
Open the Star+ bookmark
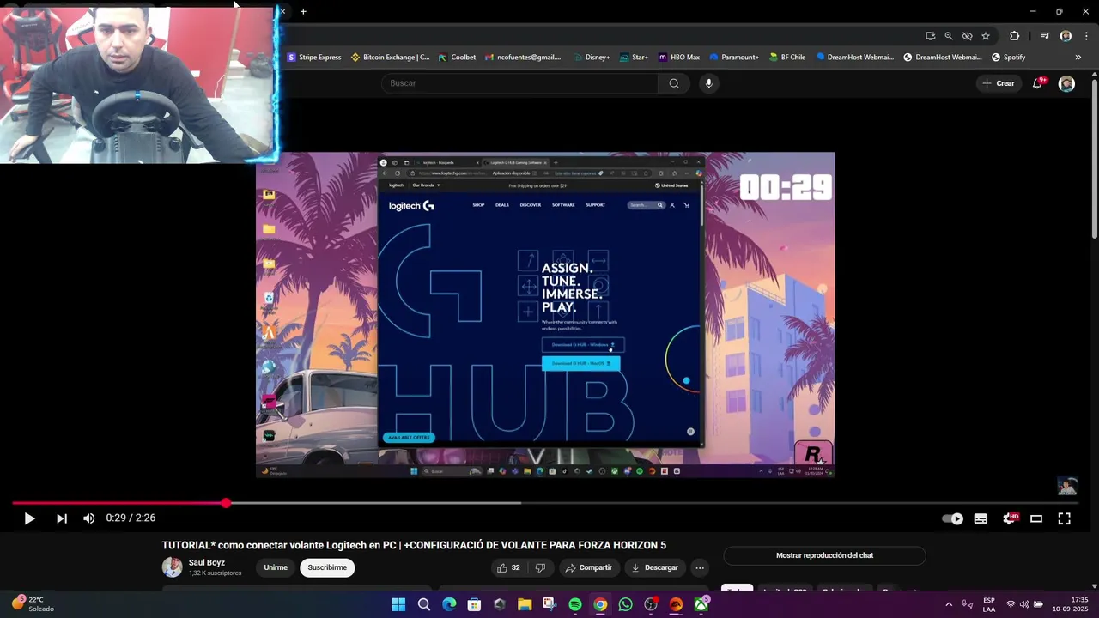(x=634, y=58)
